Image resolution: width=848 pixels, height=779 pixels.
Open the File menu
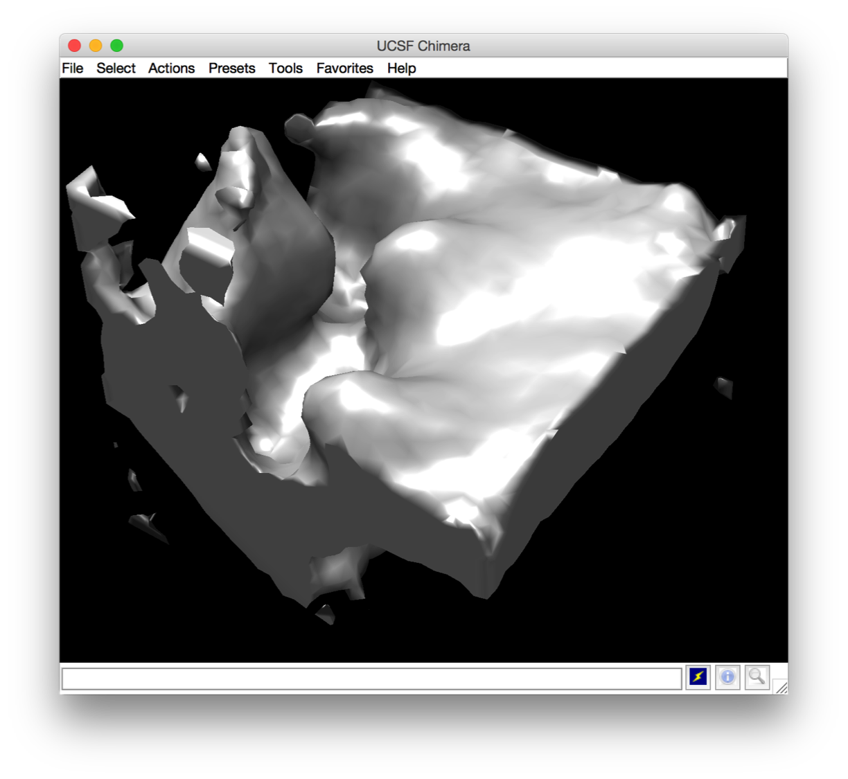(x=72, y=68)
